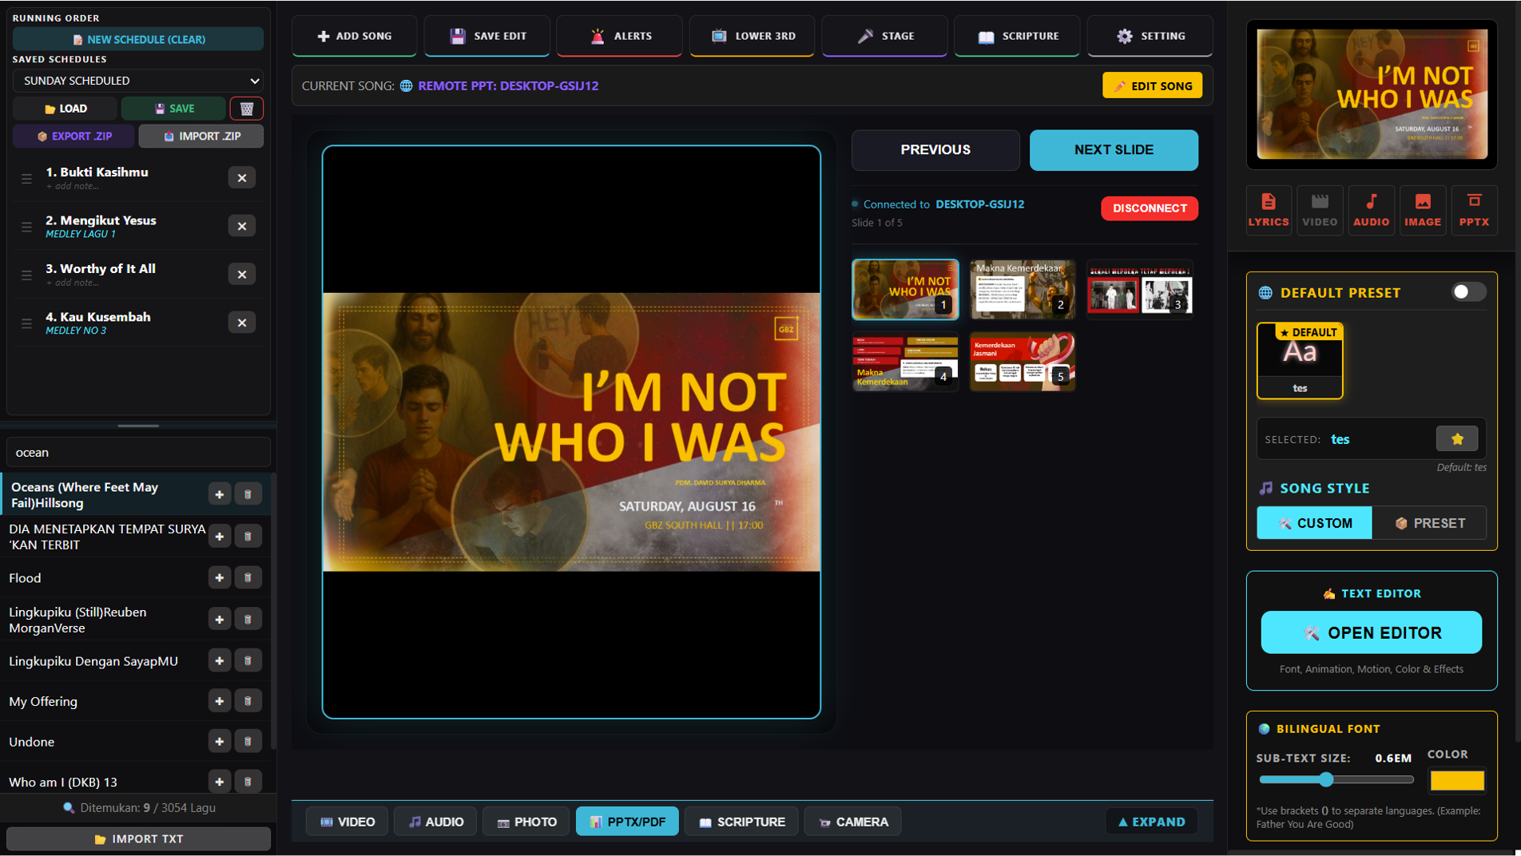Add Undone to schedule
This screenshot has height=856, width=1521.
[219, 742]
